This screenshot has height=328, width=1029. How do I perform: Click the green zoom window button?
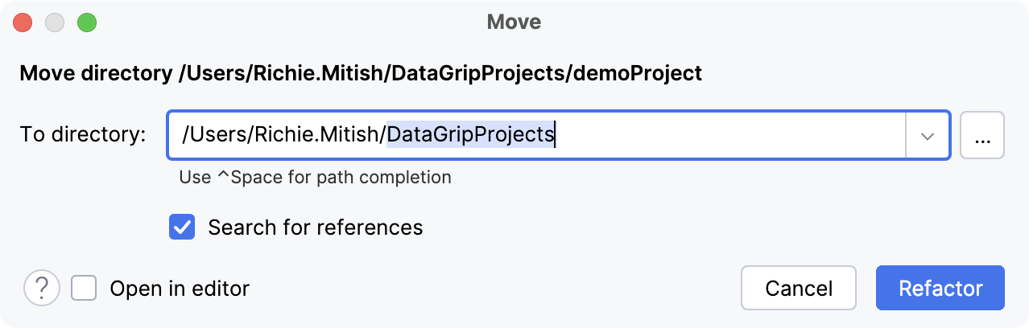(x=86, y=23)
